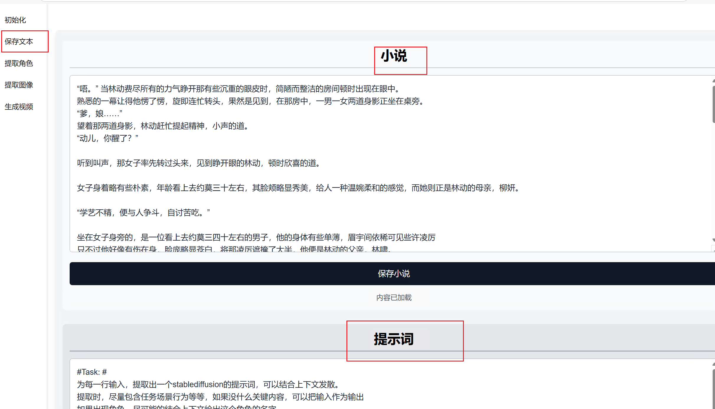Click the line starting 坐在女子身旁的

point(256,237)
